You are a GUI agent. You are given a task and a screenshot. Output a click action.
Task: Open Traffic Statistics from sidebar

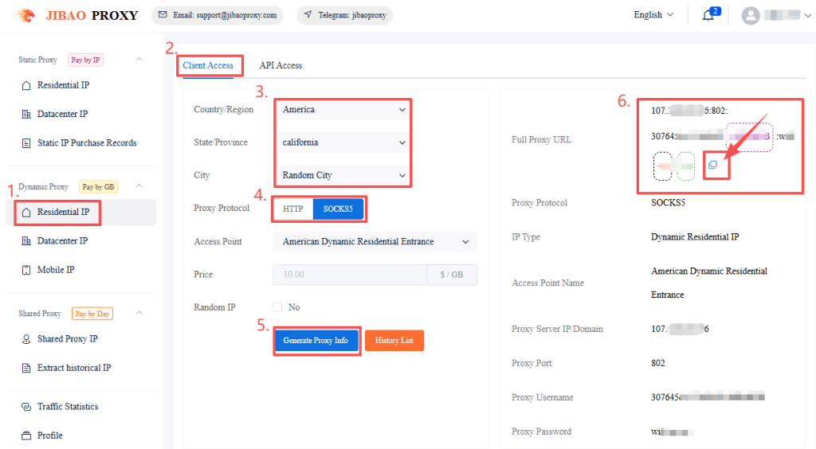click(68, 407)
